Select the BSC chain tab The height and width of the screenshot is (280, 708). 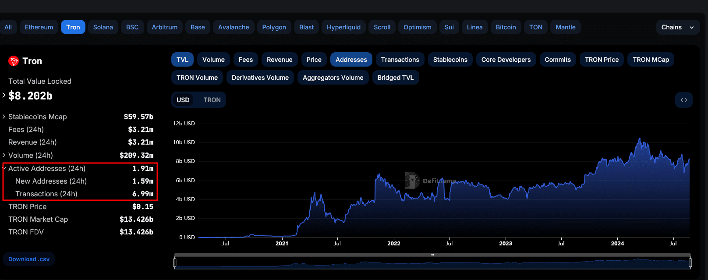click(132, 27)
